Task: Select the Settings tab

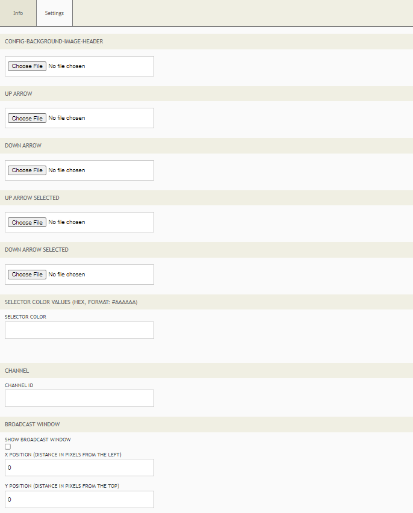Action: pos(54,13)
